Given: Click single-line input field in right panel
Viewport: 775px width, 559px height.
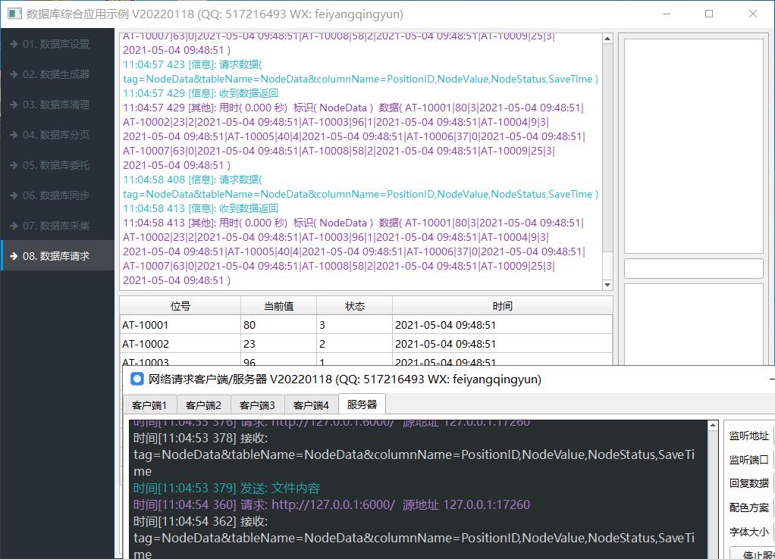Looking at the screenshot, I should 694,269.
